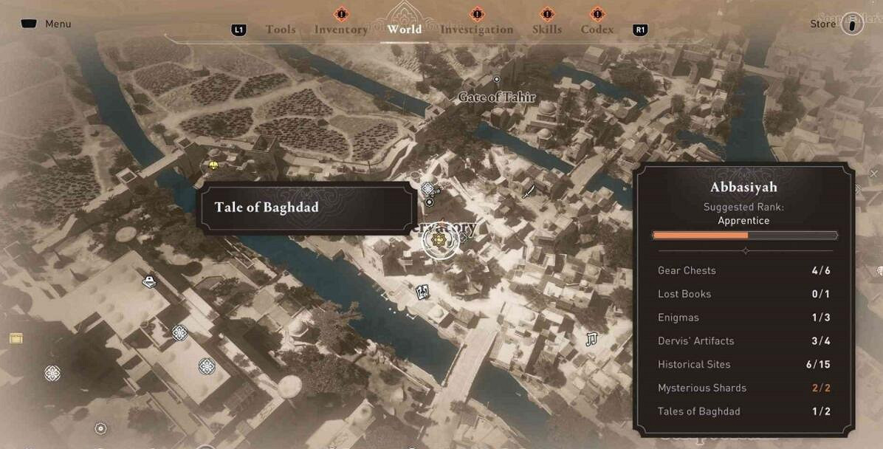Click the L1 previous-tab button
The height and width of the screenshot is (449, 883).
tap(238, 30)
